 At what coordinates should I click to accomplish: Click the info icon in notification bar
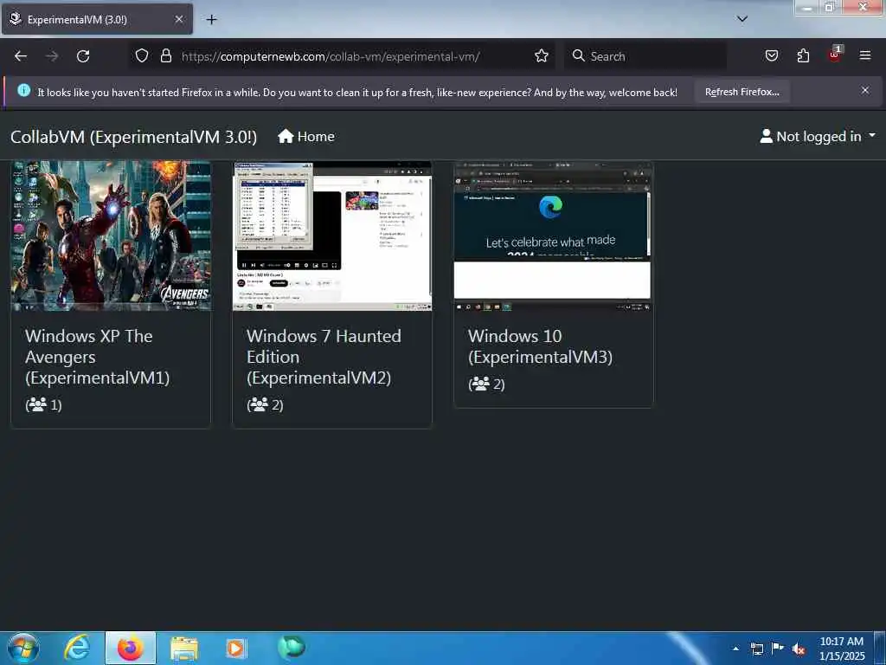click(x=23, y=90)
